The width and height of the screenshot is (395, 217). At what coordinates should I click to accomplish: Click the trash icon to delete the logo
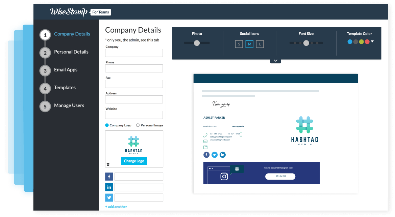[x=108, y=164]
